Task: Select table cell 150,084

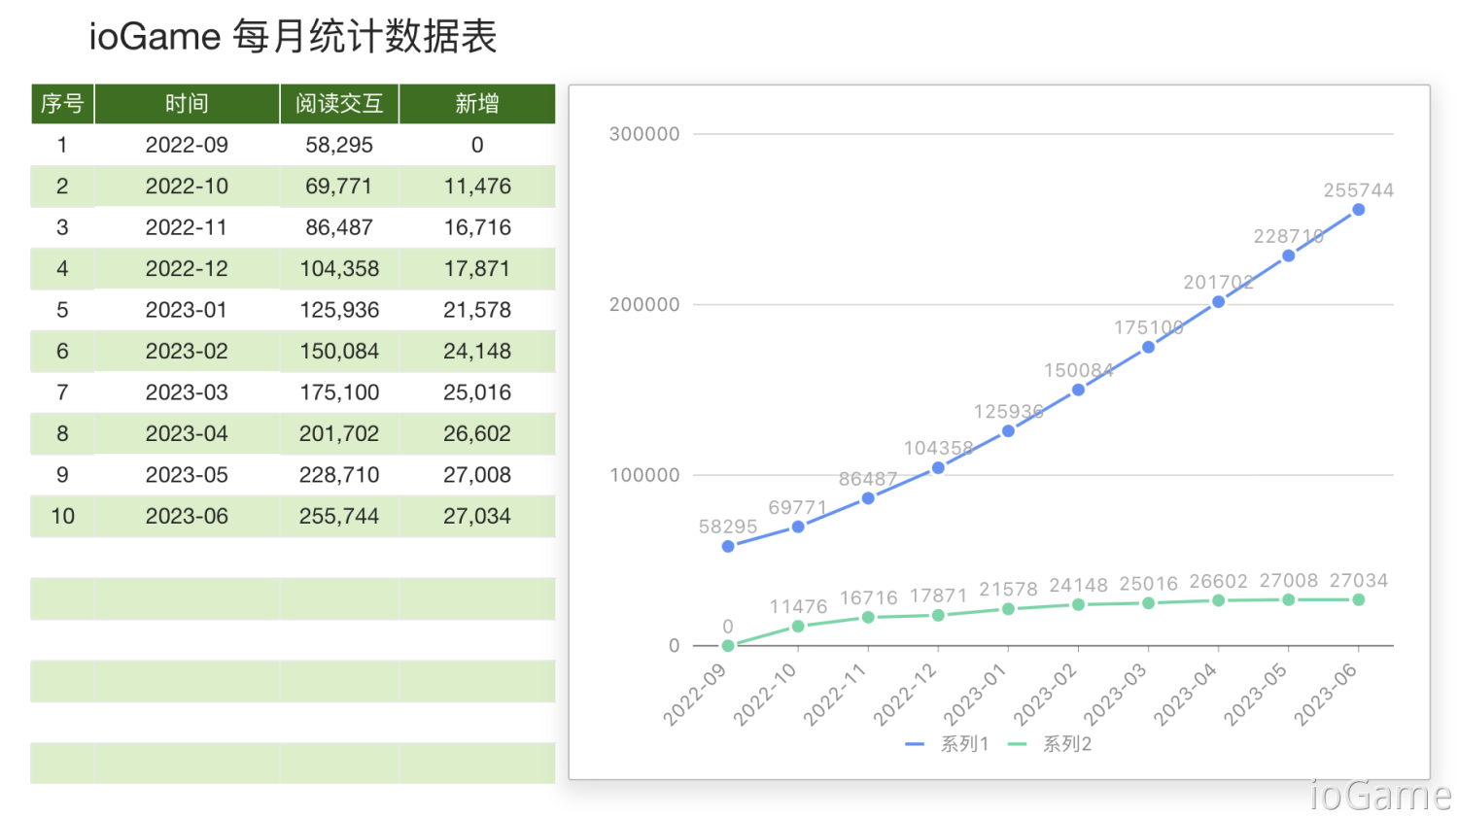Action: pos(339,352)
